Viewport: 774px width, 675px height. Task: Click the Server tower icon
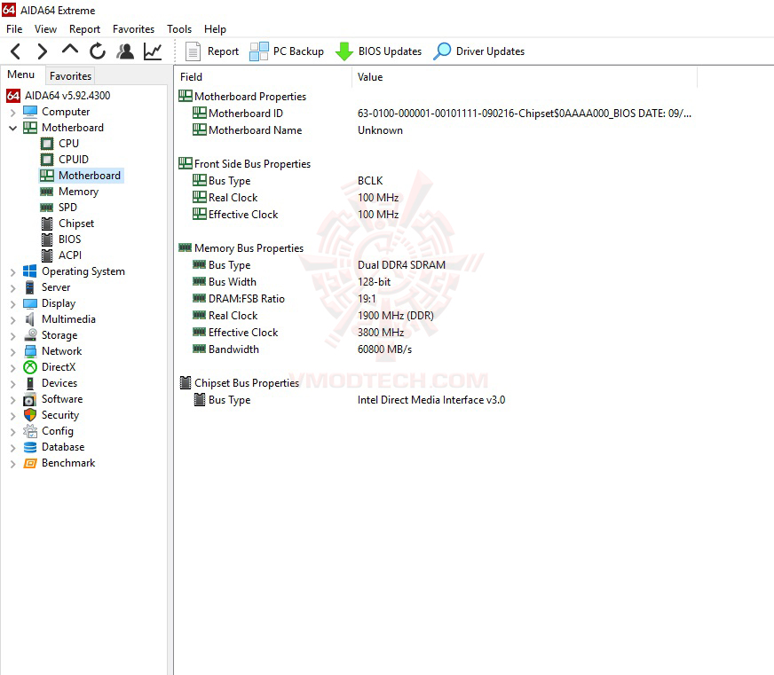[x=29, y=287]
